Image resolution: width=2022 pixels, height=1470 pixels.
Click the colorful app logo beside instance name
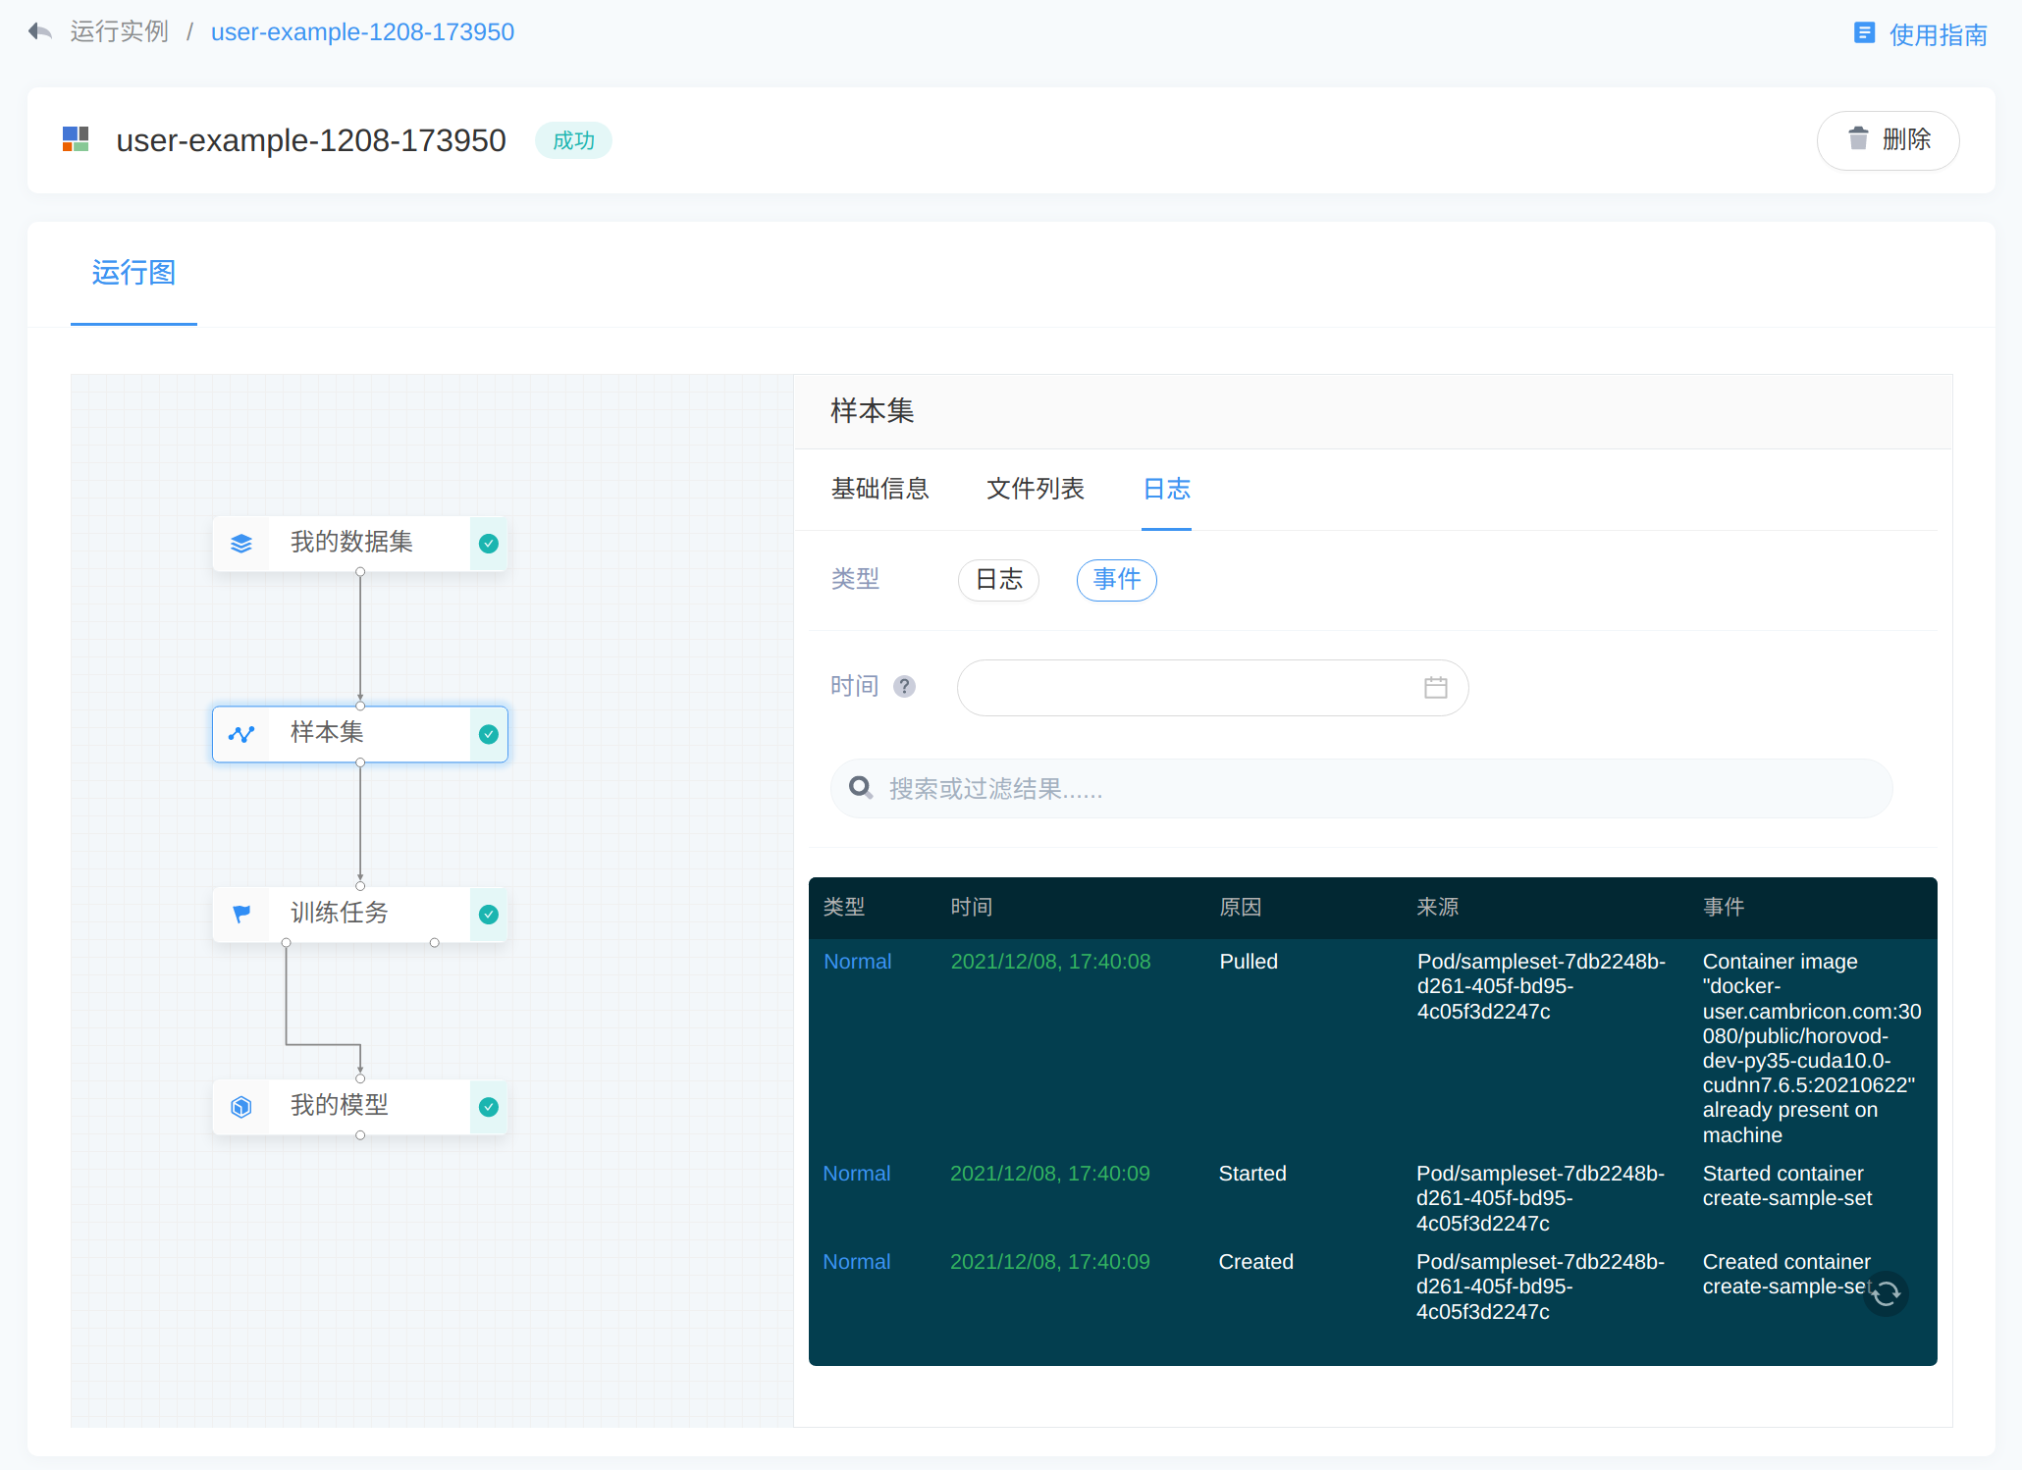76,139
